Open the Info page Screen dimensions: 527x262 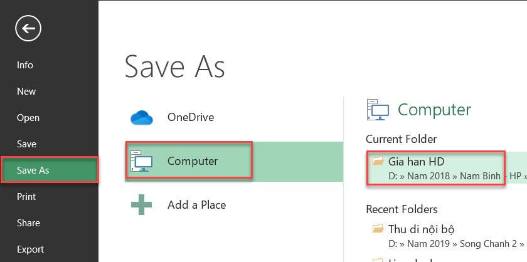pyautogui.click(x=25, y=65)
